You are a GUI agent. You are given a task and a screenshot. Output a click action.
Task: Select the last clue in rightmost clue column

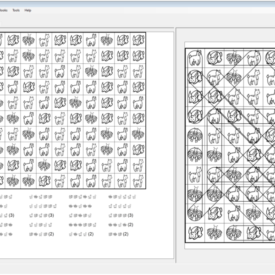117,234
